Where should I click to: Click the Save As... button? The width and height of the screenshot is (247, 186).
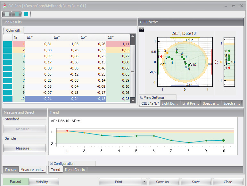coord(164,182)
